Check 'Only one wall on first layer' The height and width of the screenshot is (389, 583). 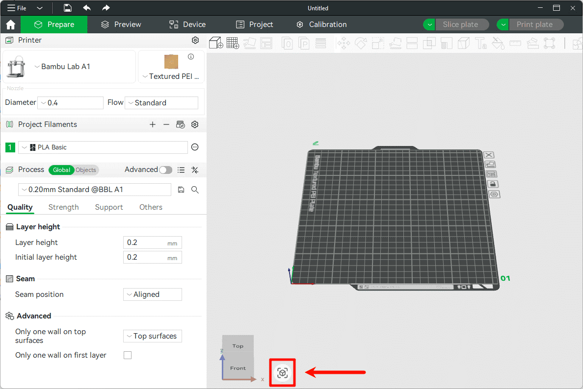[128, 355]
